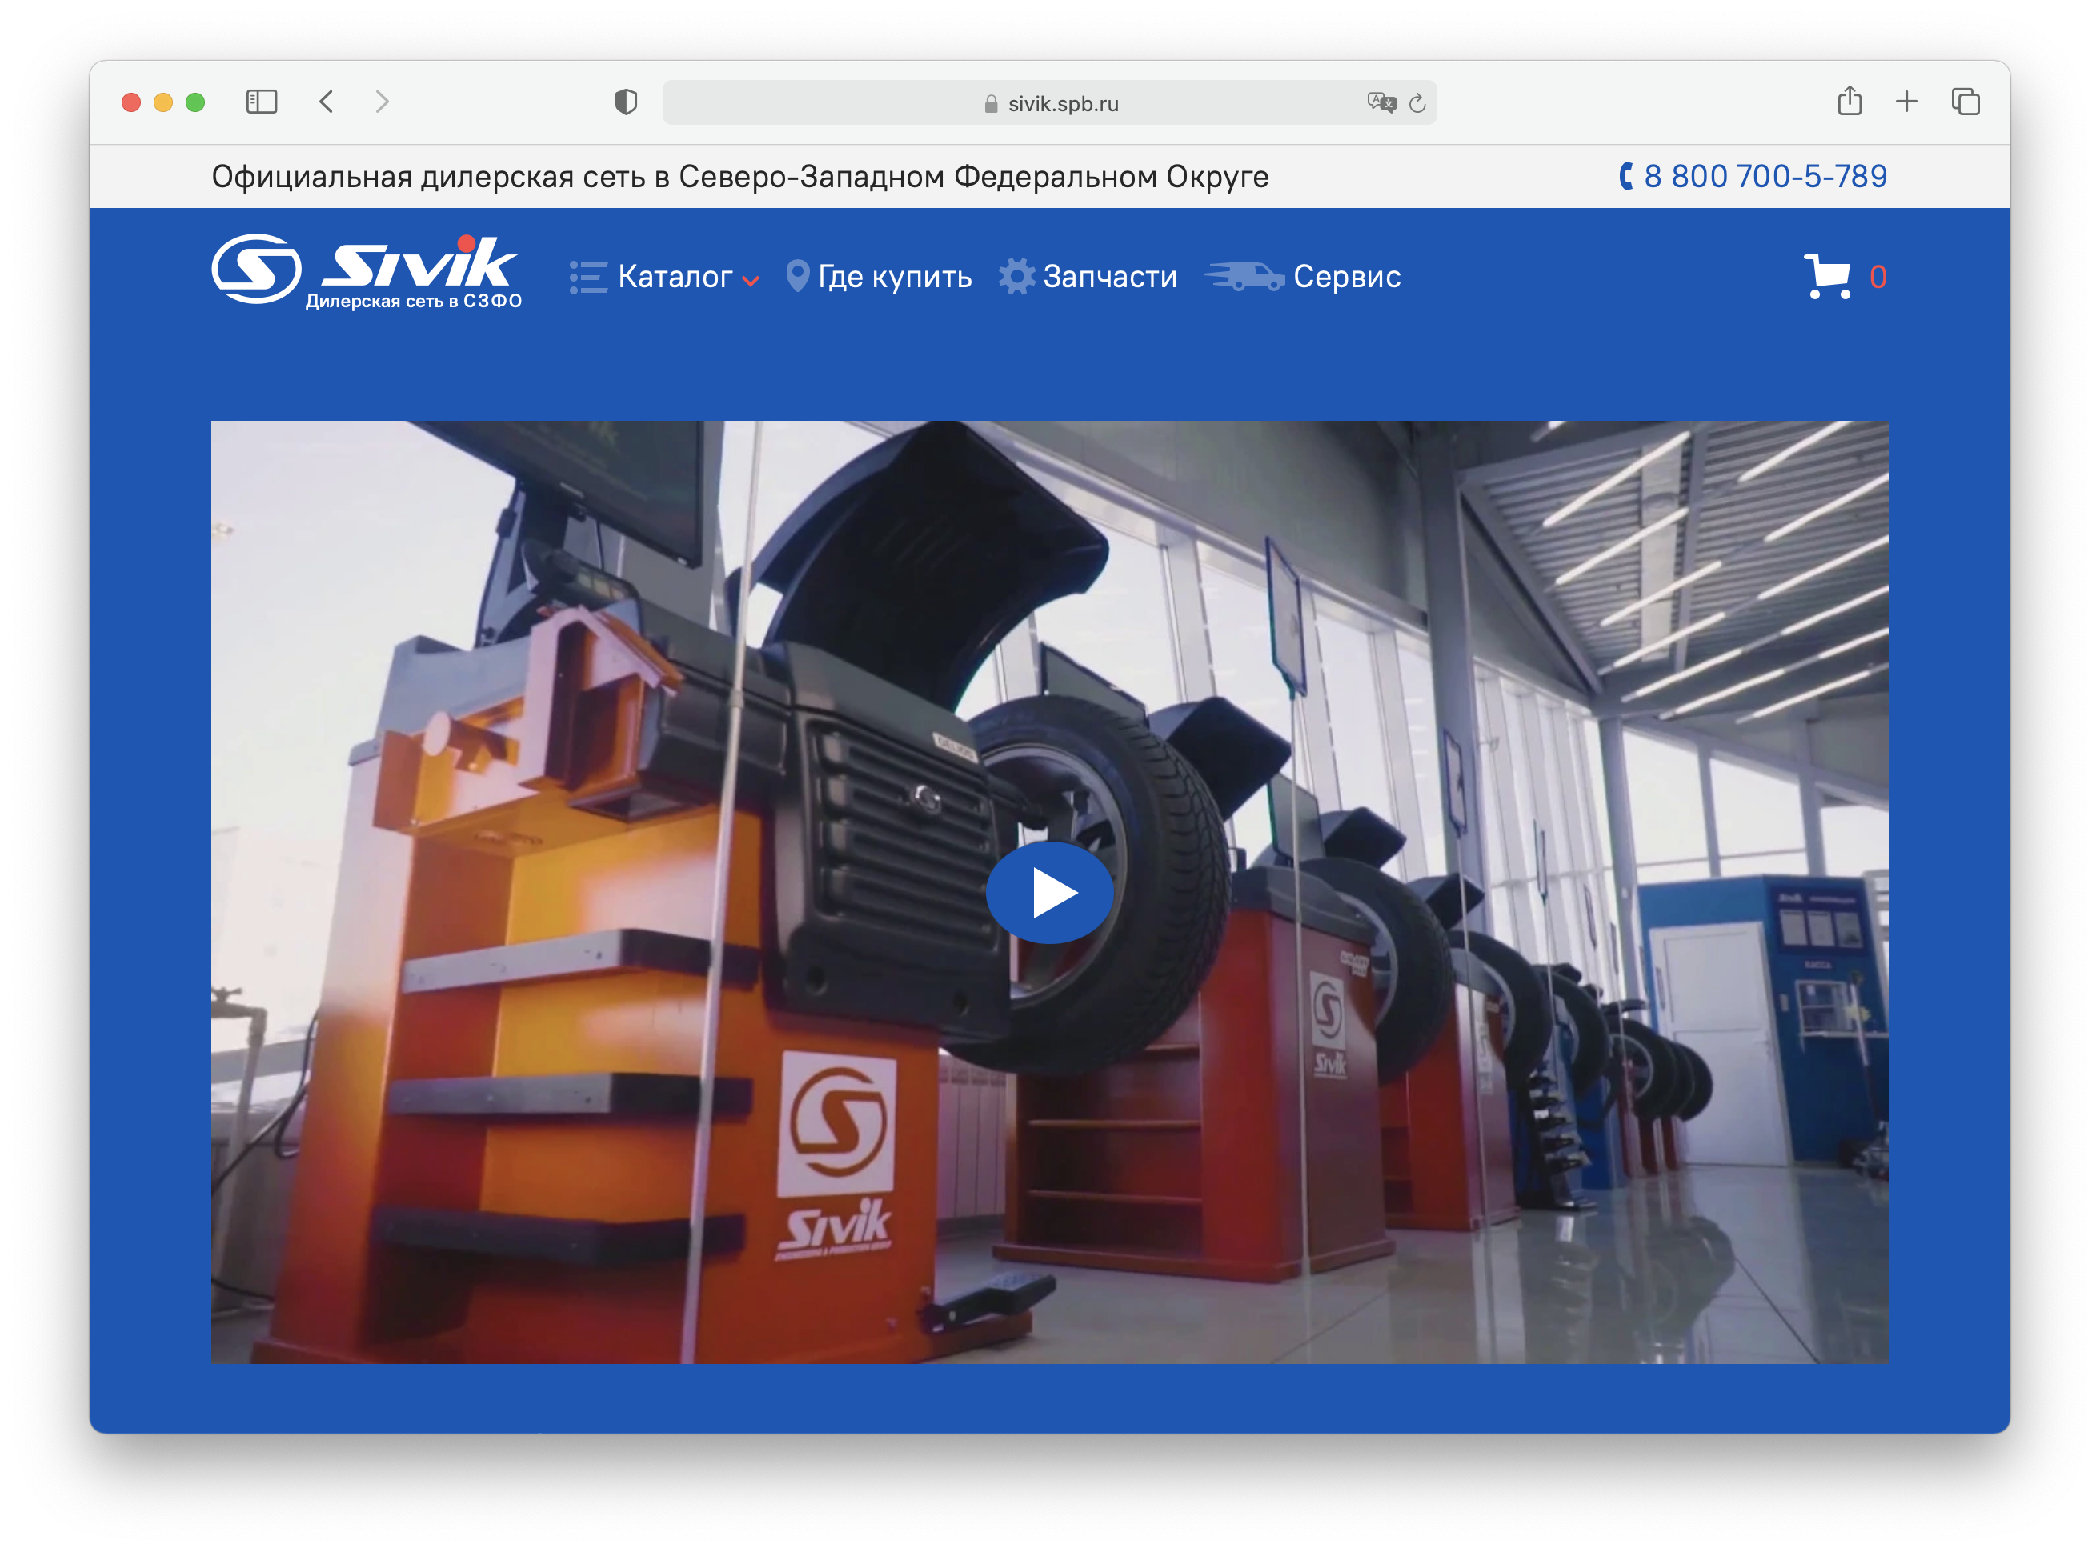
Task: Call phone number 8 800 700-5-789
Action: (x=1753, y=176)
